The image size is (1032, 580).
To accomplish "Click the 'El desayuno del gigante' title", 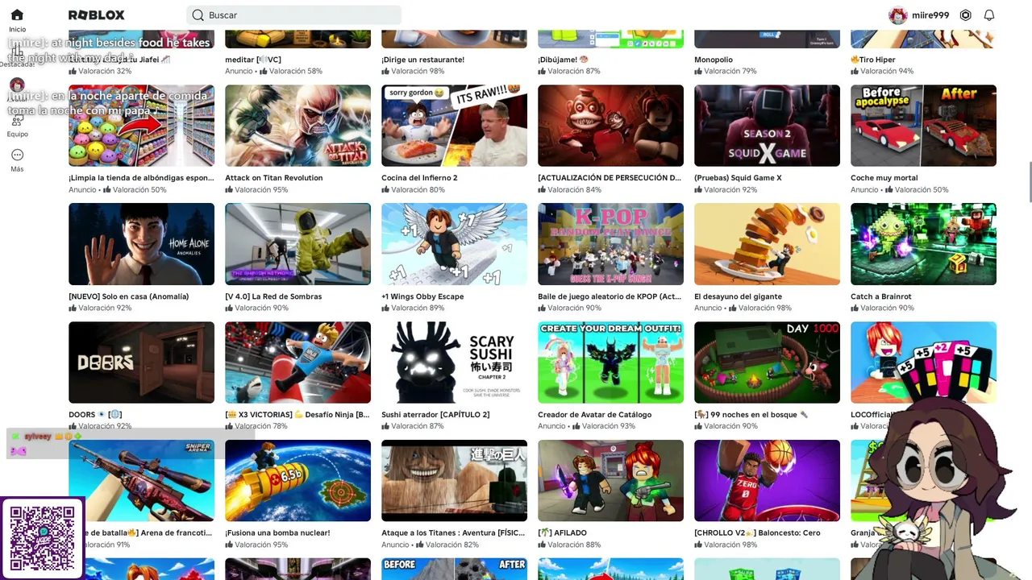I will point(738,296).
